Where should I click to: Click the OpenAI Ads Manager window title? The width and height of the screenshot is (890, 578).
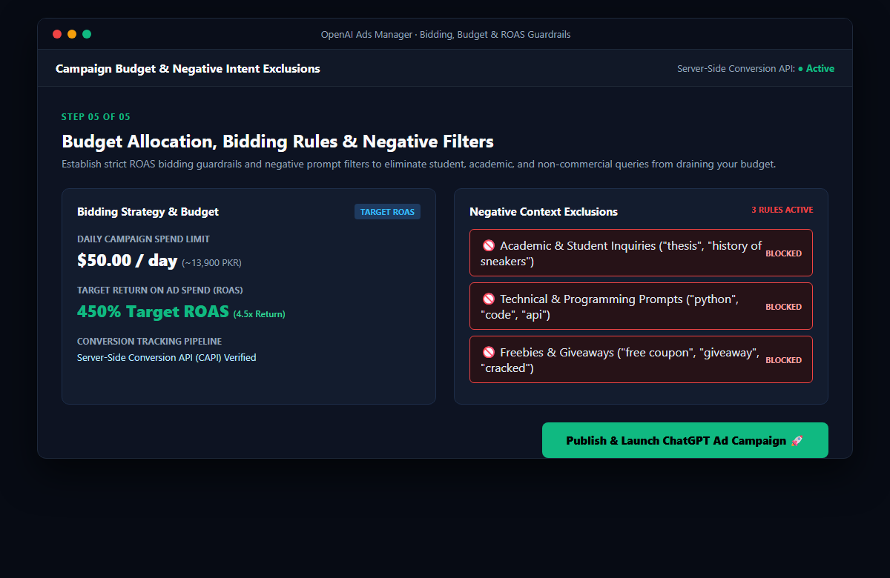click(445, 35)
